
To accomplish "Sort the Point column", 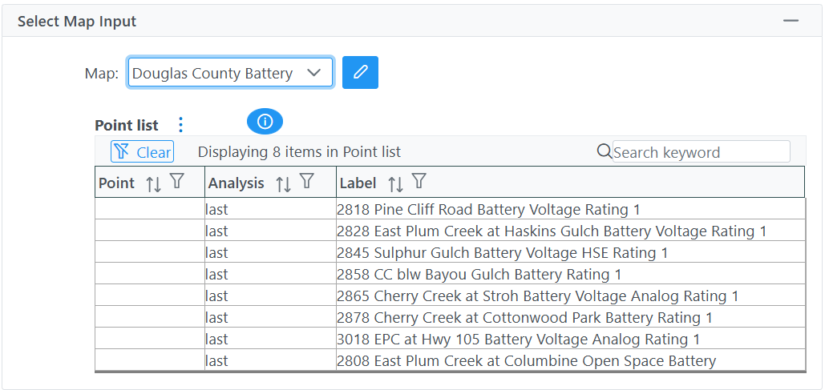I will pyautogui.click(x=153, y=183).
